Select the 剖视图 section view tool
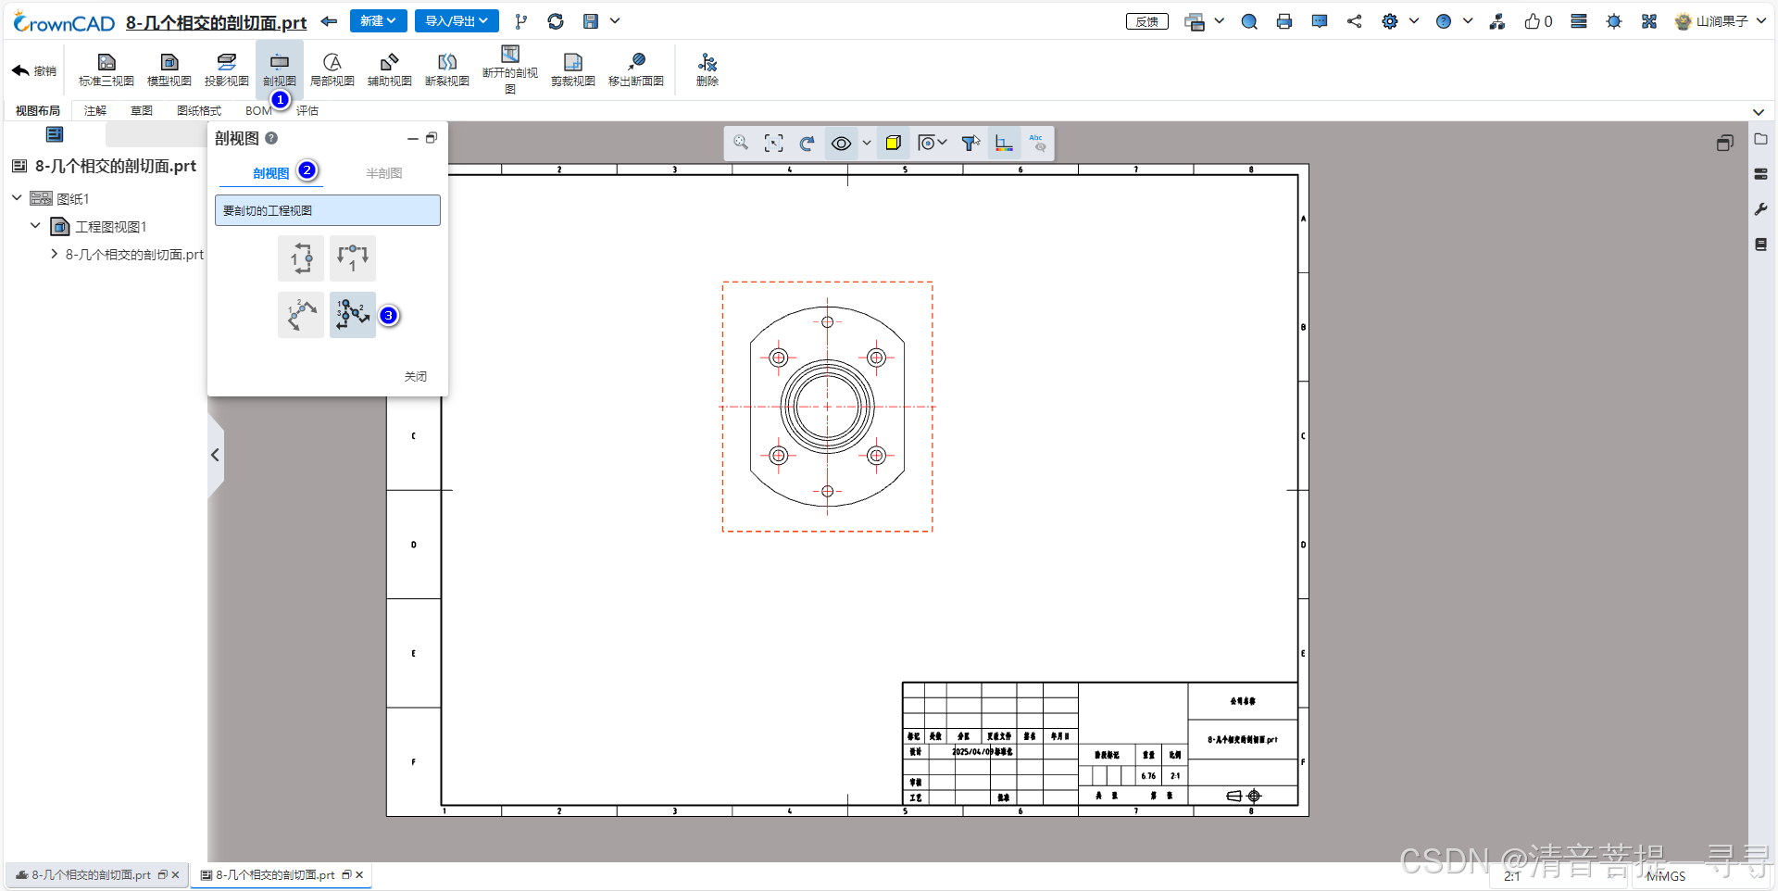Viewport: 1778px width, 891px height. click(x=279, y=69)
